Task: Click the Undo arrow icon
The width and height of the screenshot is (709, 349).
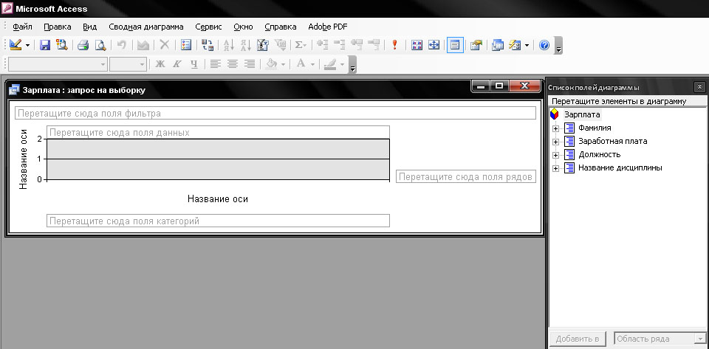Action: coord(122,45)
